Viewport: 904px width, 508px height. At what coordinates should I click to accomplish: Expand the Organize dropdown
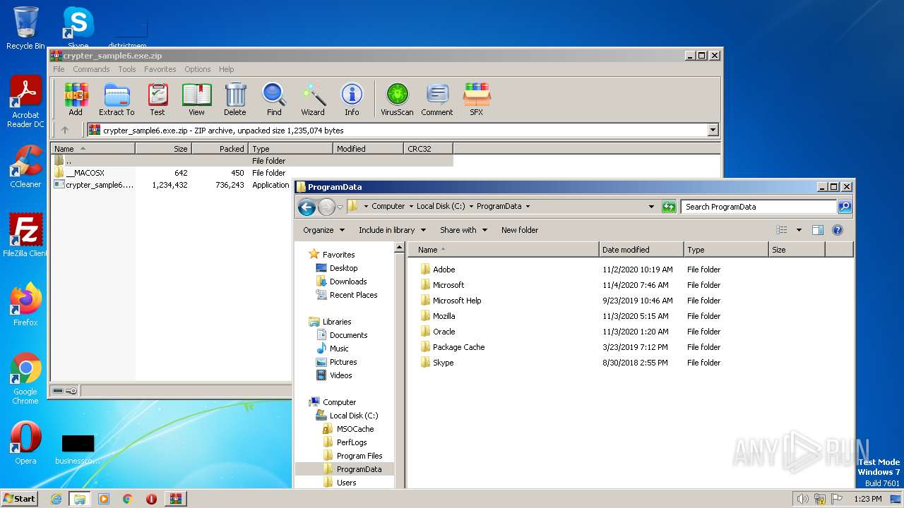pos(323,230)
